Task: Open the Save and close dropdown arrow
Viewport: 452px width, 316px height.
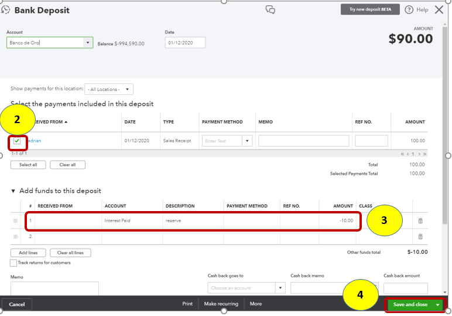Action: tap(437, 305)
